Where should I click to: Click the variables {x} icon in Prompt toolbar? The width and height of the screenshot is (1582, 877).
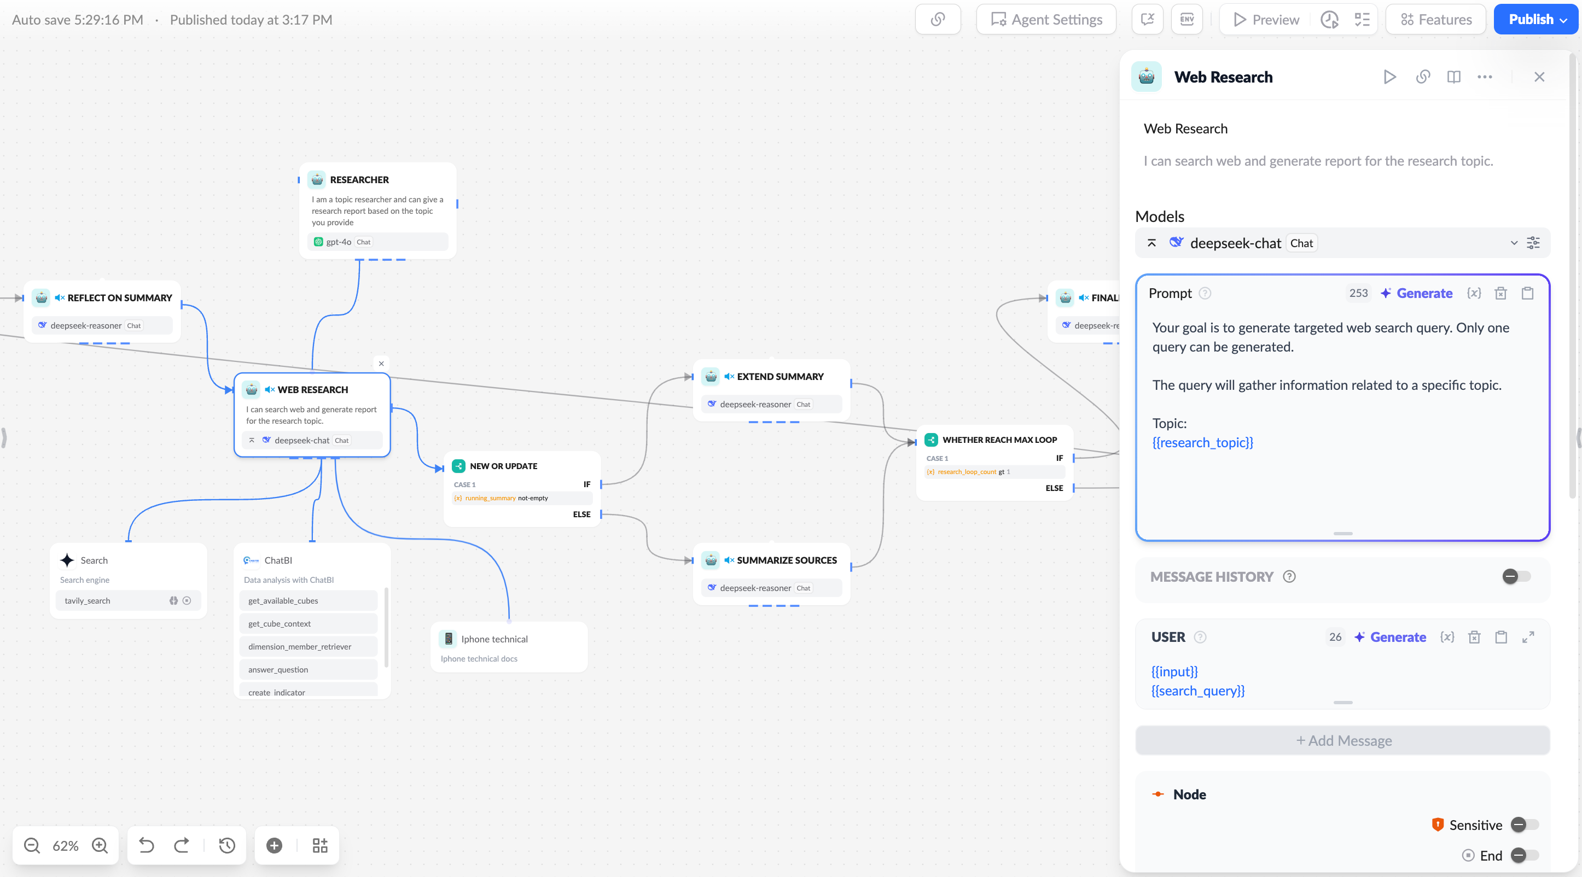tap(1474, 294)
